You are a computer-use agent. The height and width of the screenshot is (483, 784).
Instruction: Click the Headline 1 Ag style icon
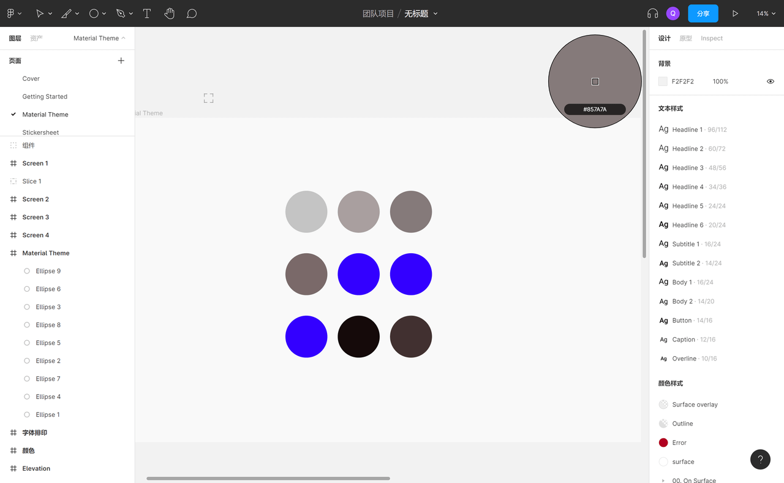663,129
